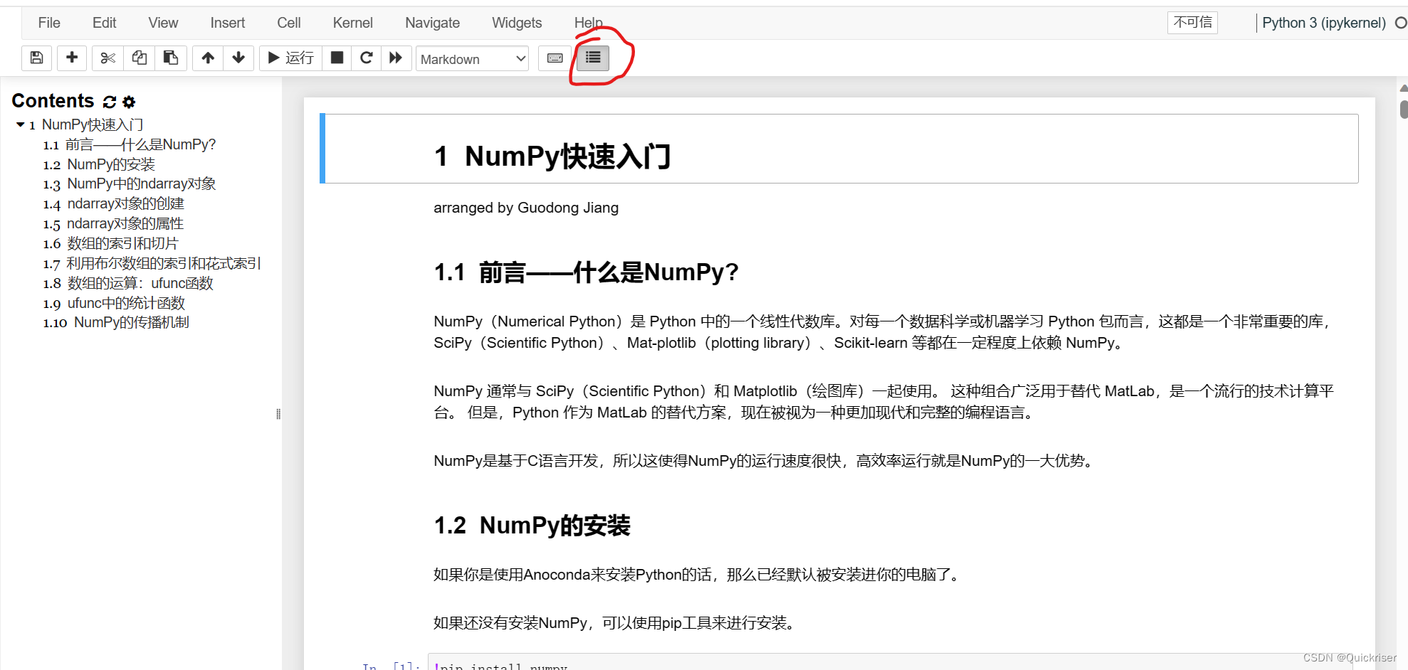Cut the selected cell
The height and width of the screenshot is (670, 1408).
click(107, 58)
